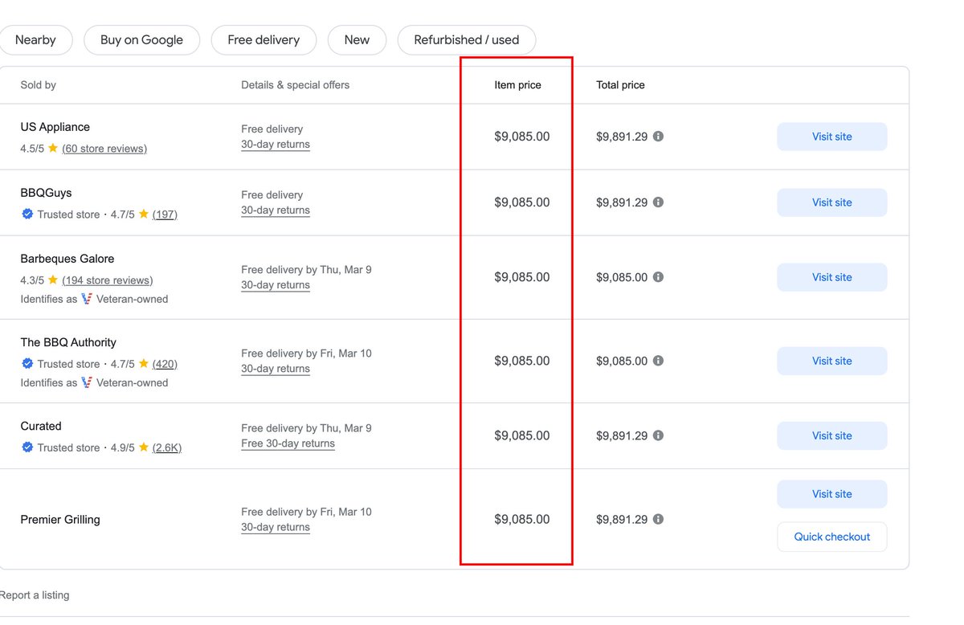Click Barbeques Galore veteran-owned icon
This screenshot has width=964, height=625.
[x=87, y=299]
